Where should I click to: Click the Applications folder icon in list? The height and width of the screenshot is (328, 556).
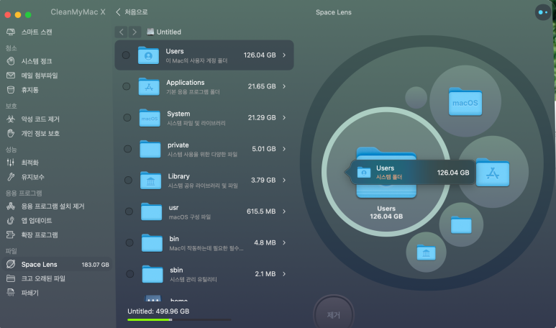[149, 86]
